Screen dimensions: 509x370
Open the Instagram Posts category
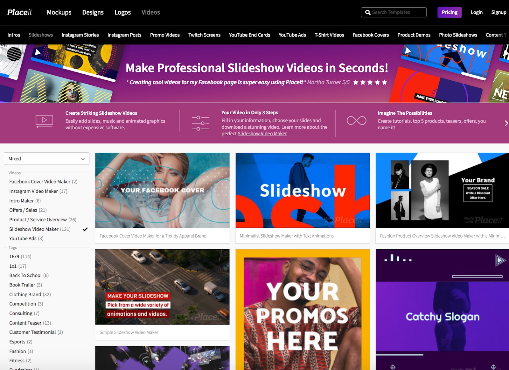[x=124, y=35]
